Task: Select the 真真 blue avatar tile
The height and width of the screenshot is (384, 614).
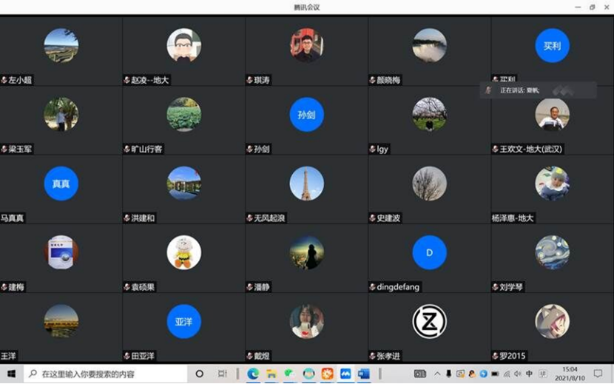Action: click(x=61, y=183)
